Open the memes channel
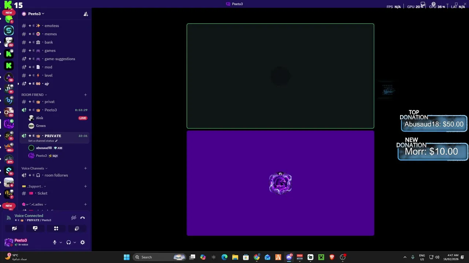 [54, 34]
